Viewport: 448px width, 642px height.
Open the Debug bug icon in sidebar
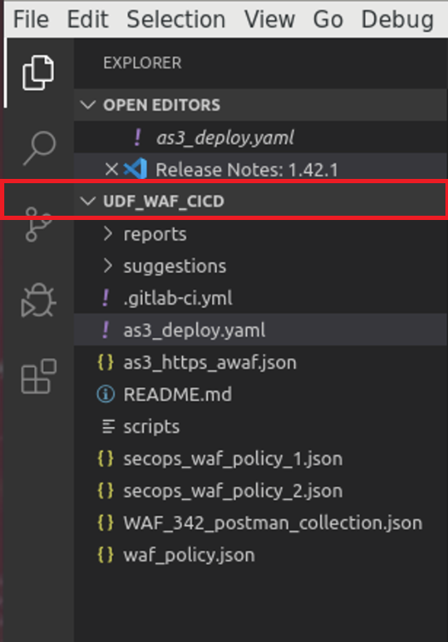coord(38,300)
